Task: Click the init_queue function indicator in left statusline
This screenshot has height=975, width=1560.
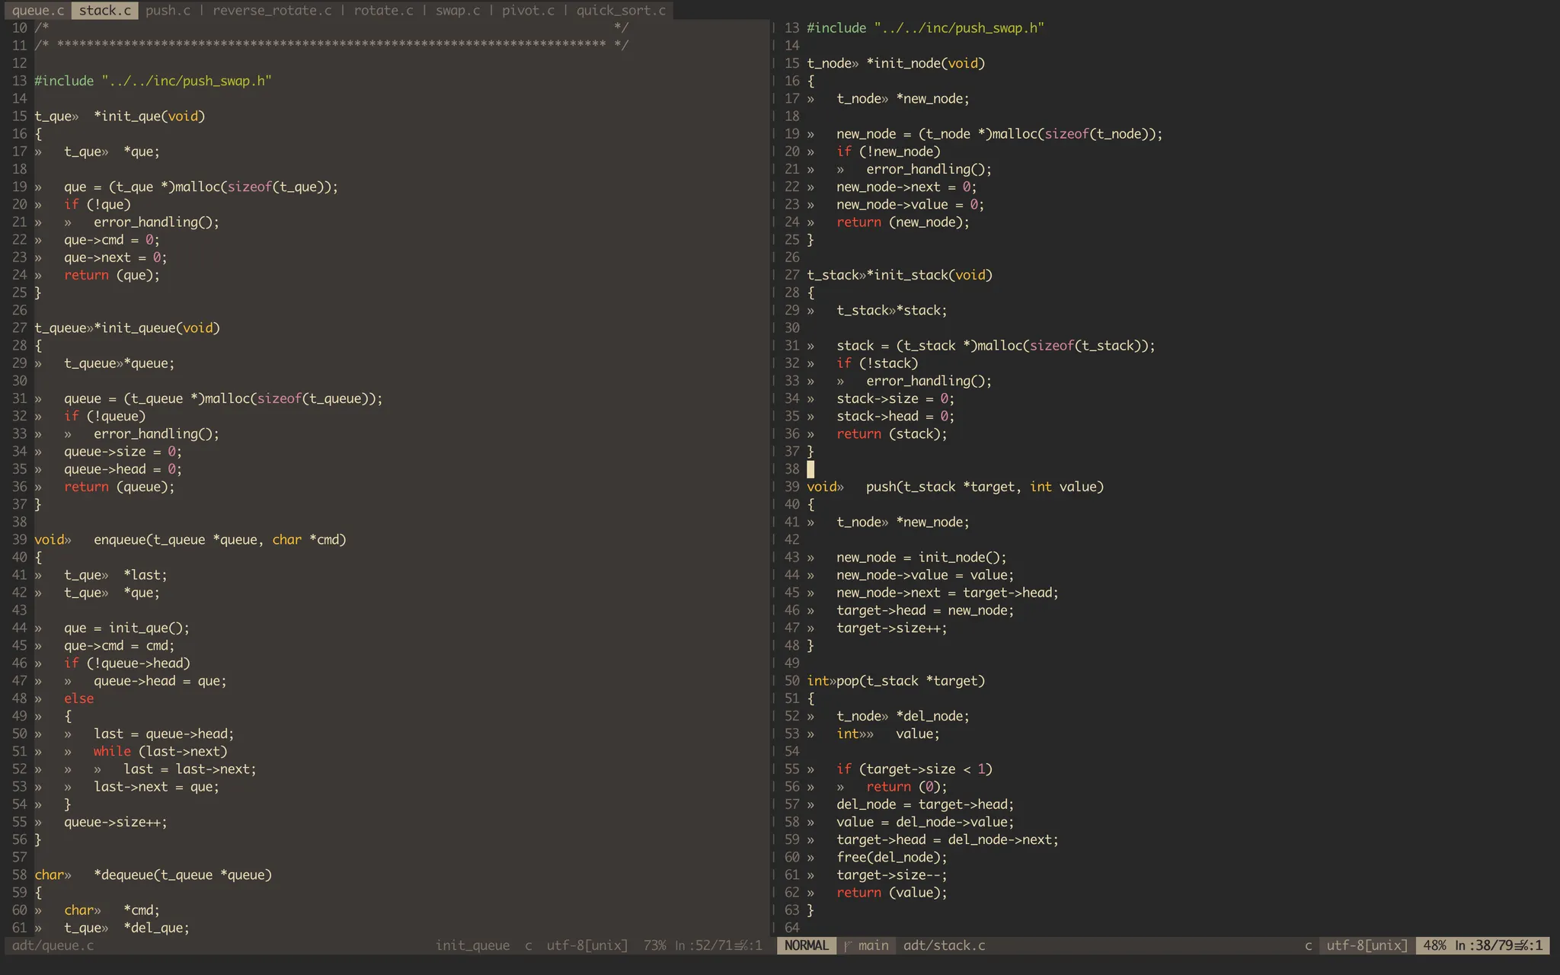Action: pos(472,945)
